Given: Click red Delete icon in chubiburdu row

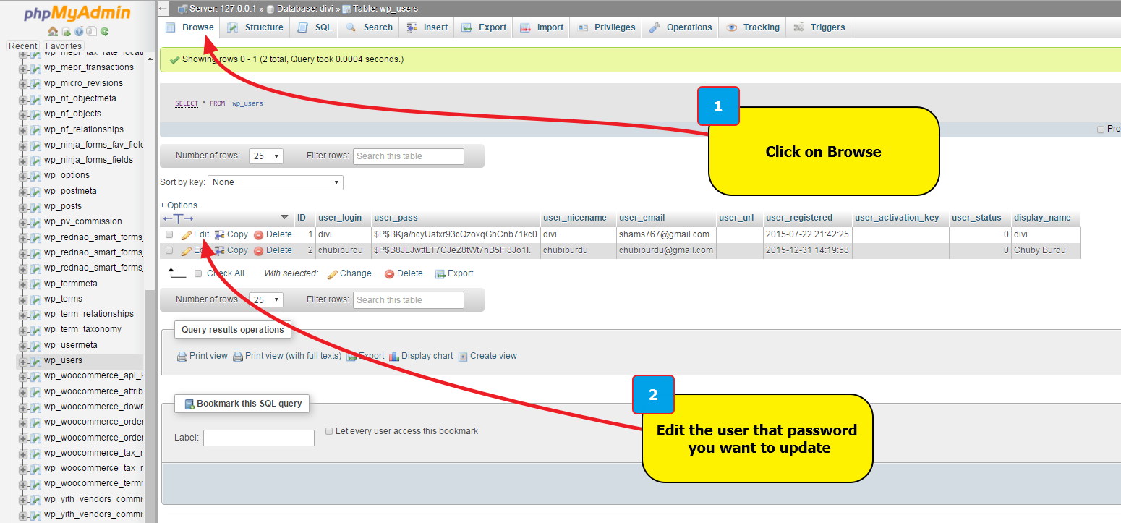Looking at the screenshot, I should [x=258, y=251].
